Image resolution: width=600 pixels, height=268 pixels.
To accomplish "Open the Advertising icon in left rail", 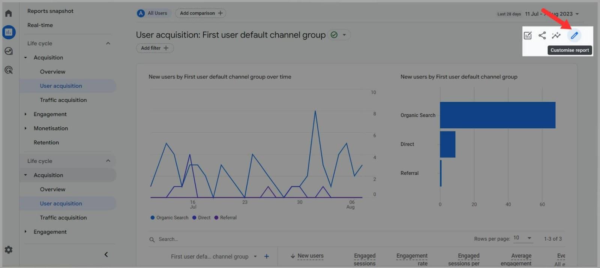I will coord(9,70).
